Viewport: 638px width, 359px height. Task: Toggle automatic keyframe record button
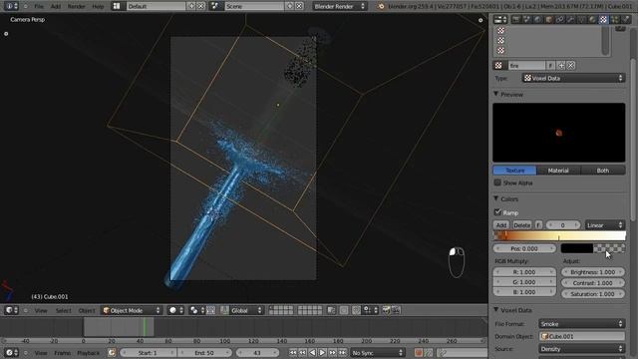tap(419, 352)
